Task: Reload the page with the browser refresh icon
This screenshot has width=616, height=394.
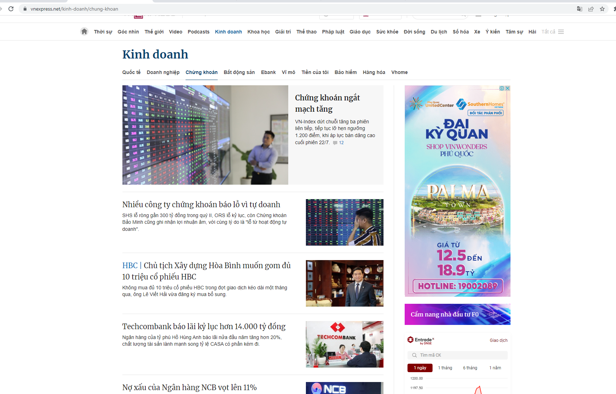Action: 11,9
